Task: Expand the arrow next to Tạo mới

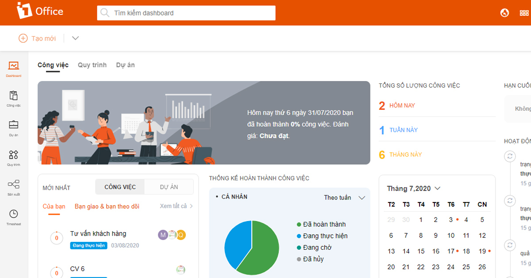Action: (75, 38)
